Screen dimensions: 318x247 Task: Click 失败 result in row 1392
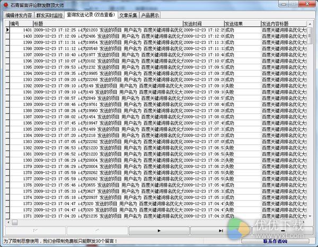(229, 86)
